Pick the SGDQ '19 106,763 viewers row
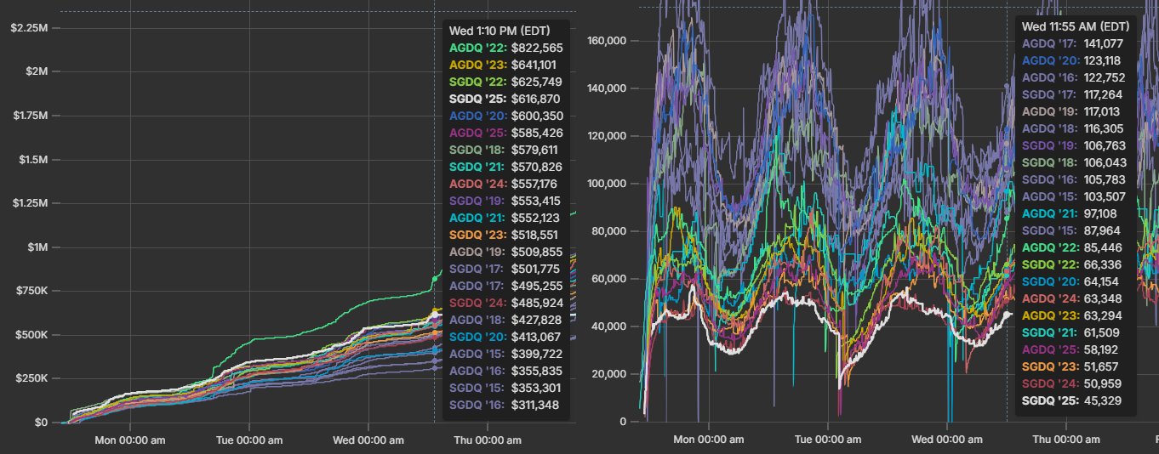Image resolution: width=1159 pixels, height=454 pixels. coord(1073,145)
